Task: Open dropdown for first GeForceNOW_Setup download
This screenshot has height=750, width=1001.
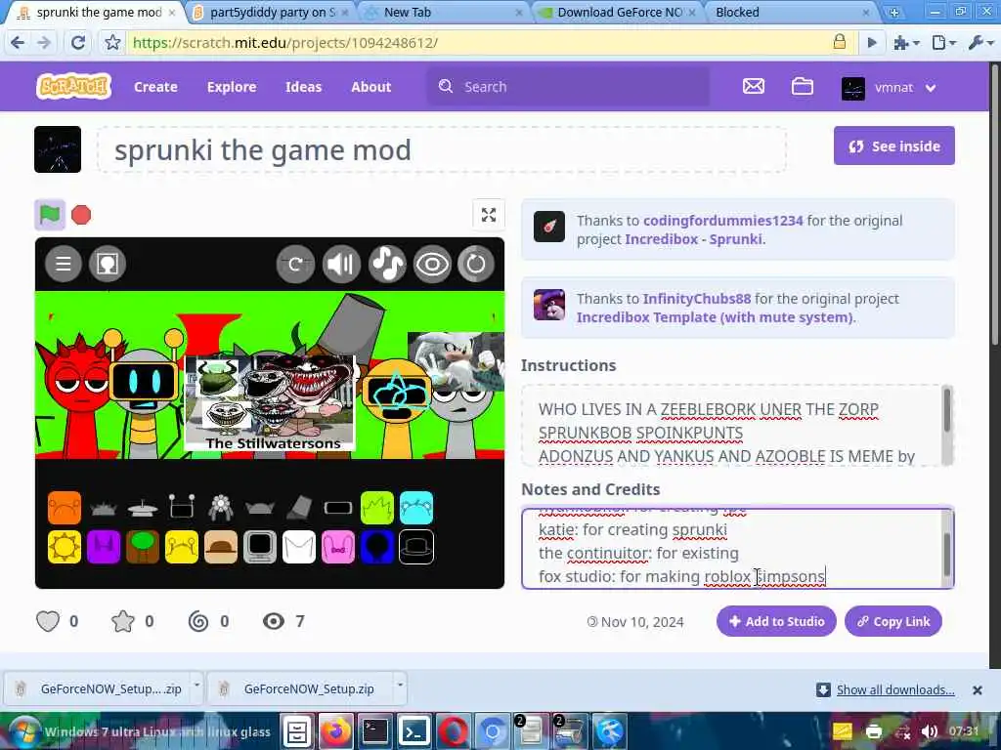Action: coord(196,687)
